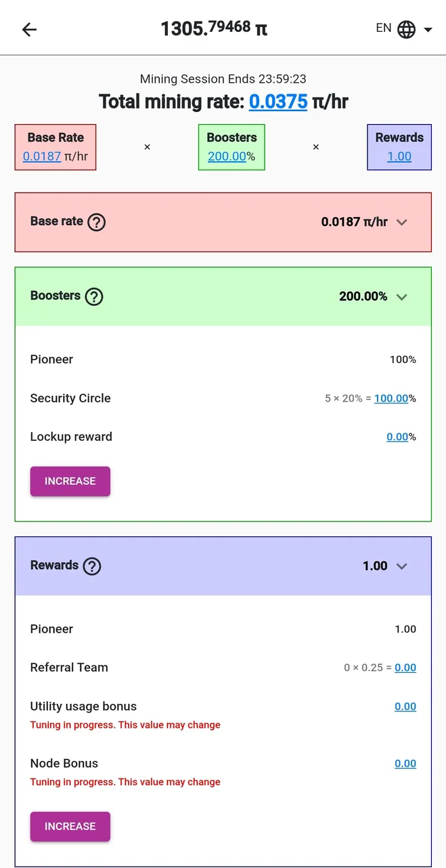Open the Referral Team 0.00 link

coord(405,667)
